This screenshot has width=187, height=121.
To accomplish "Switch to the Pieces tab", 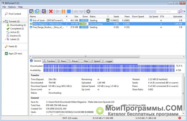I will click(x=73, y=61).
